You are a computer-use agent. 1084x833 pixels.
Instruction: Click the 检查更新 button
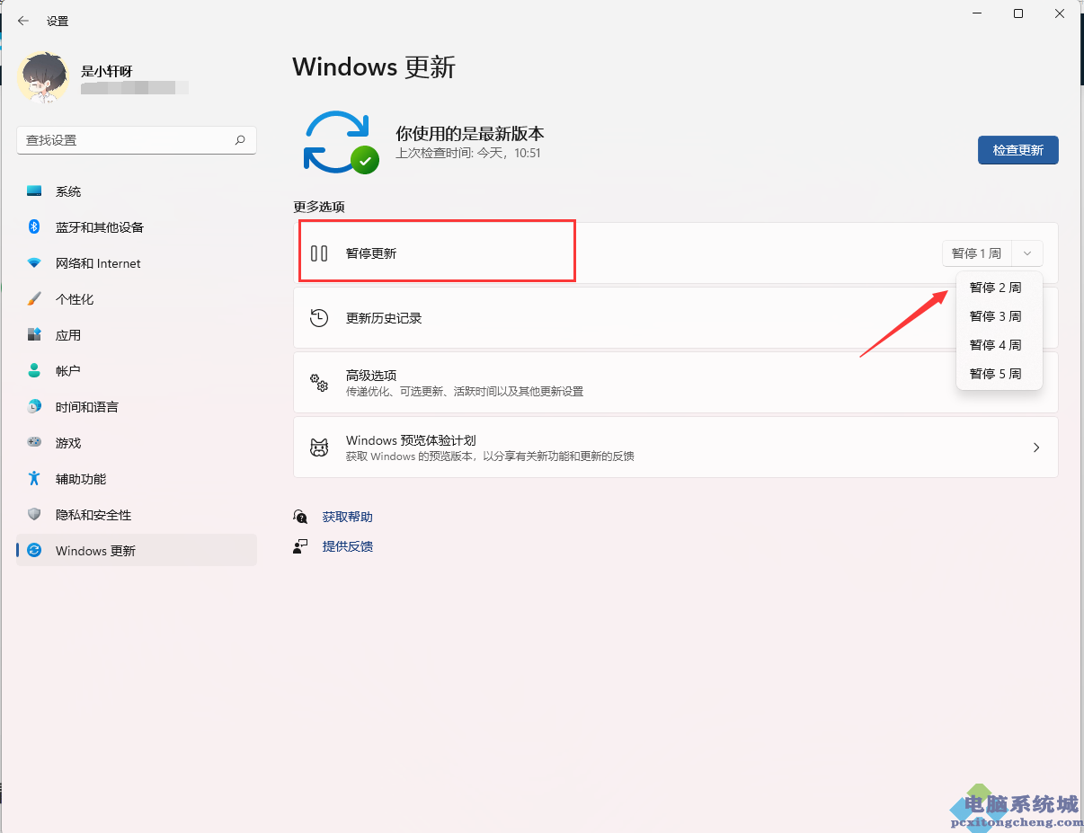[x=1017, y=150]
